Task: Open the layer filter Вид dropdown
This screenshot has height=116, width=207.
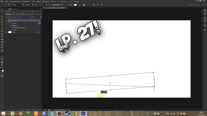Action: click(10, 12)
